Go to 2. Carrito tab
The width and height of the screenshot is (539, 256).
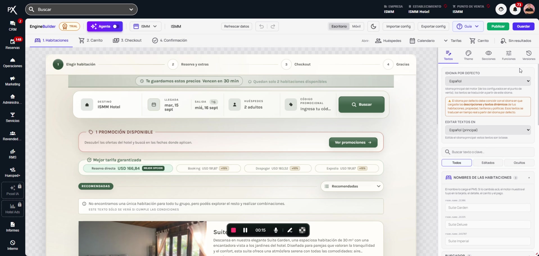point(90,41)
